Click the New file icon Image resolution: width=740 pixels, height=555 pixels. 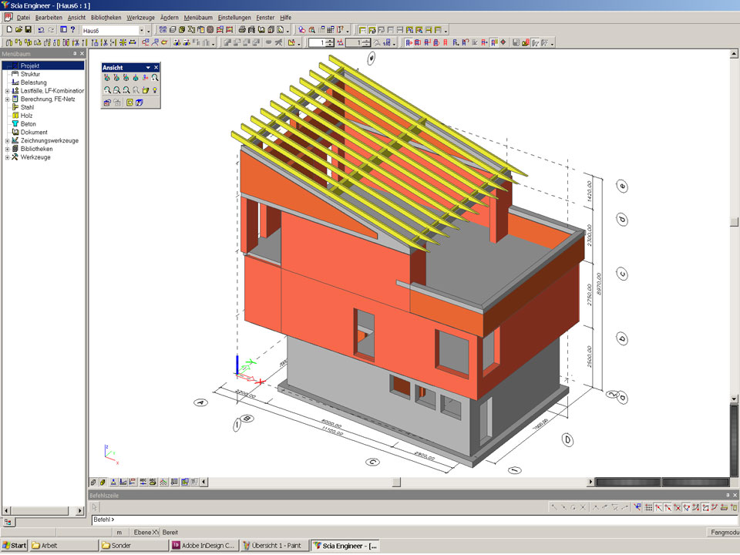8,30
